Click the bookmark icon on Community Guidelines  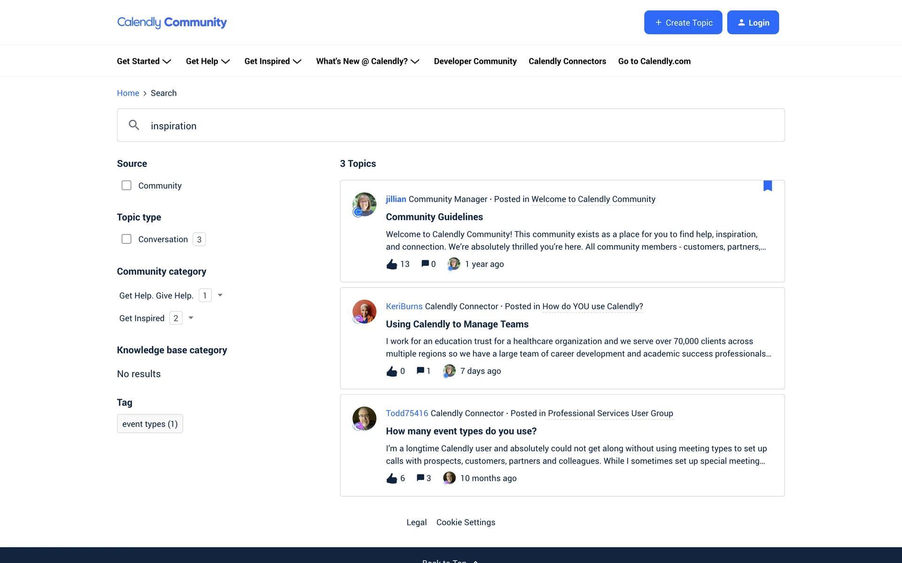coord(768,186)
